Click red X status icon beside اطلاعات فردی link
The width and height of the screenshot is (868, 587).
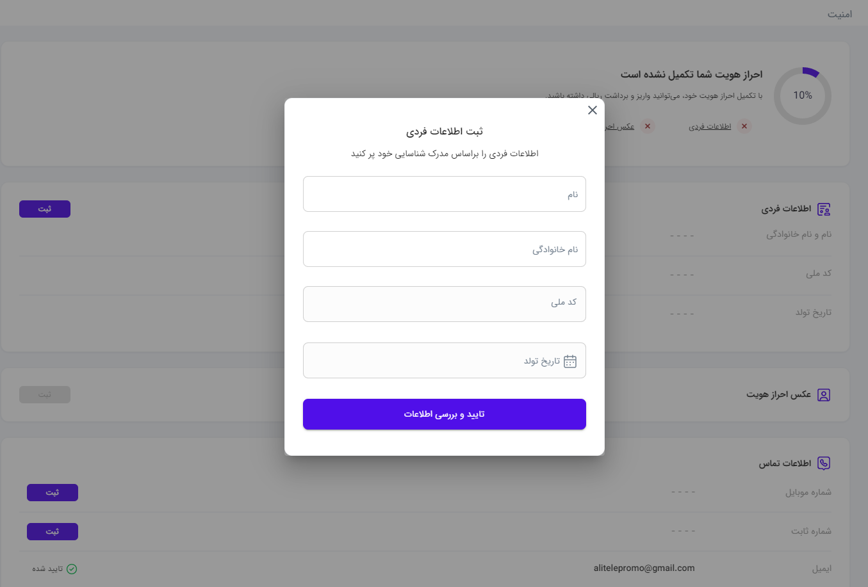click(x=744, y=126)
